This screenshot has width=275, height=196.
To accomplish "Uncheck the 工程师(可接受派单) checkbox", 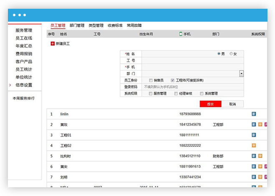I will click(x=172, y=80).
